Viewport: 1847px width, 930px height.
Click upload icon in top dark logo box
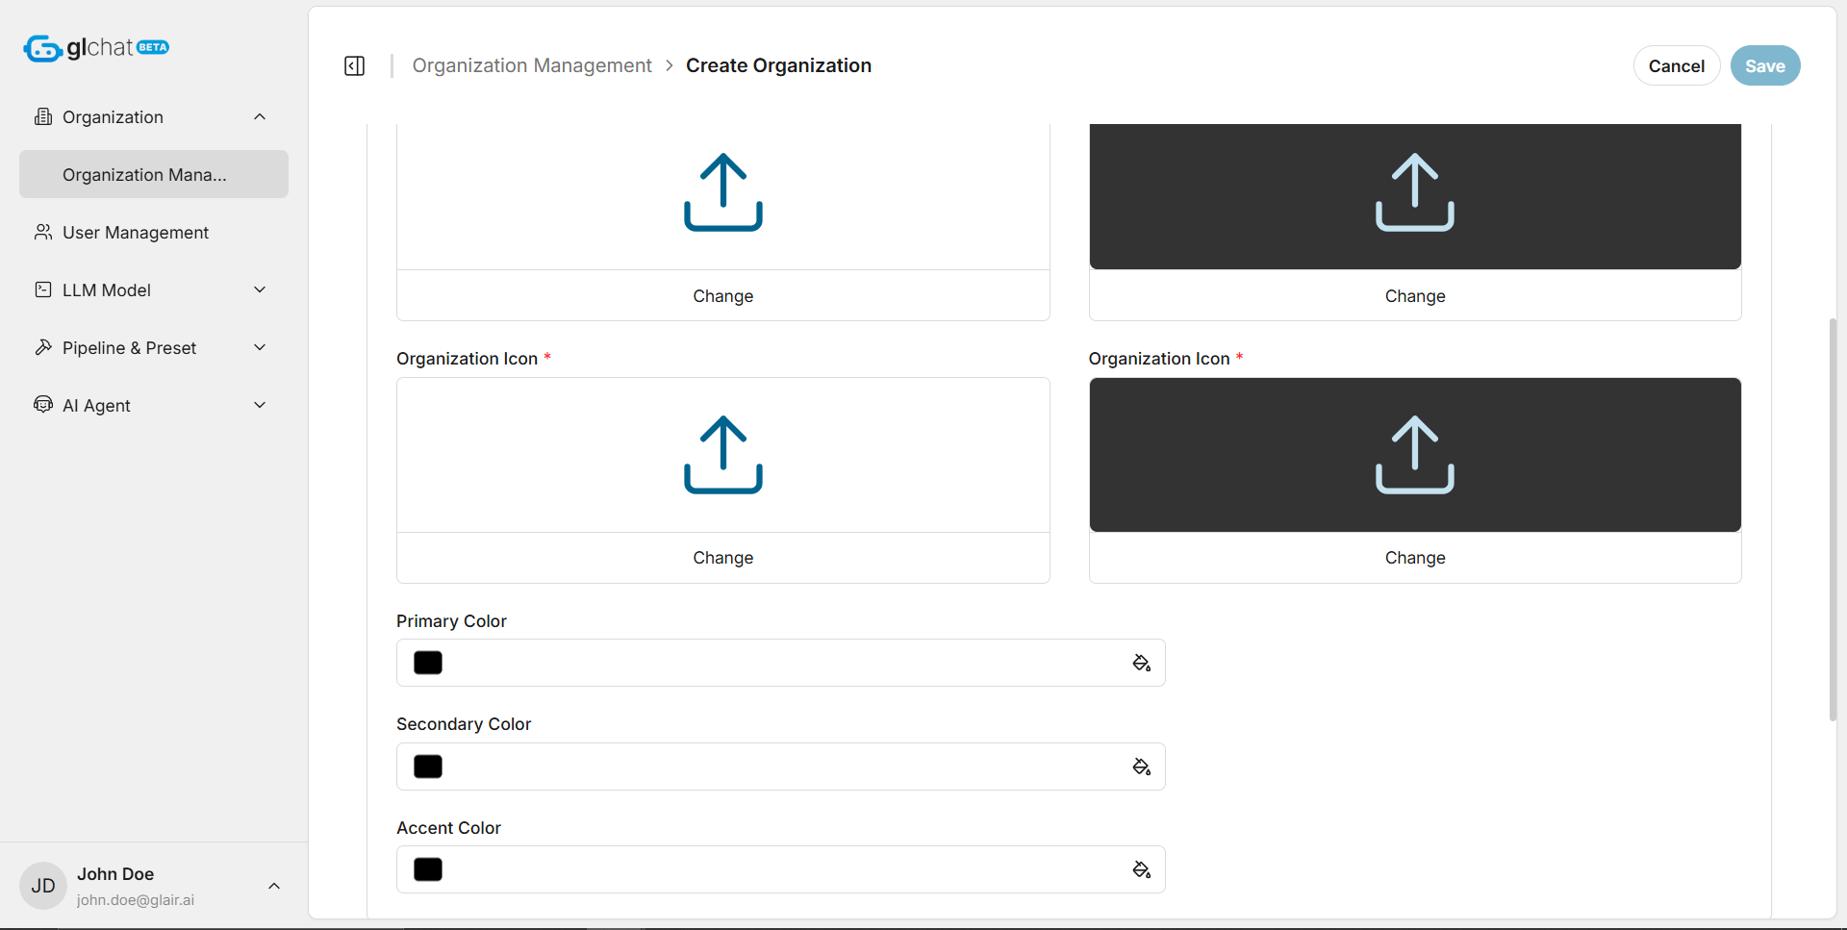[x=1414, y=192]
